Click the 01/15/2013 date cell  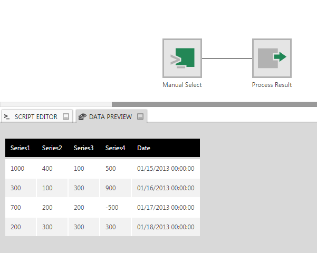166,169
